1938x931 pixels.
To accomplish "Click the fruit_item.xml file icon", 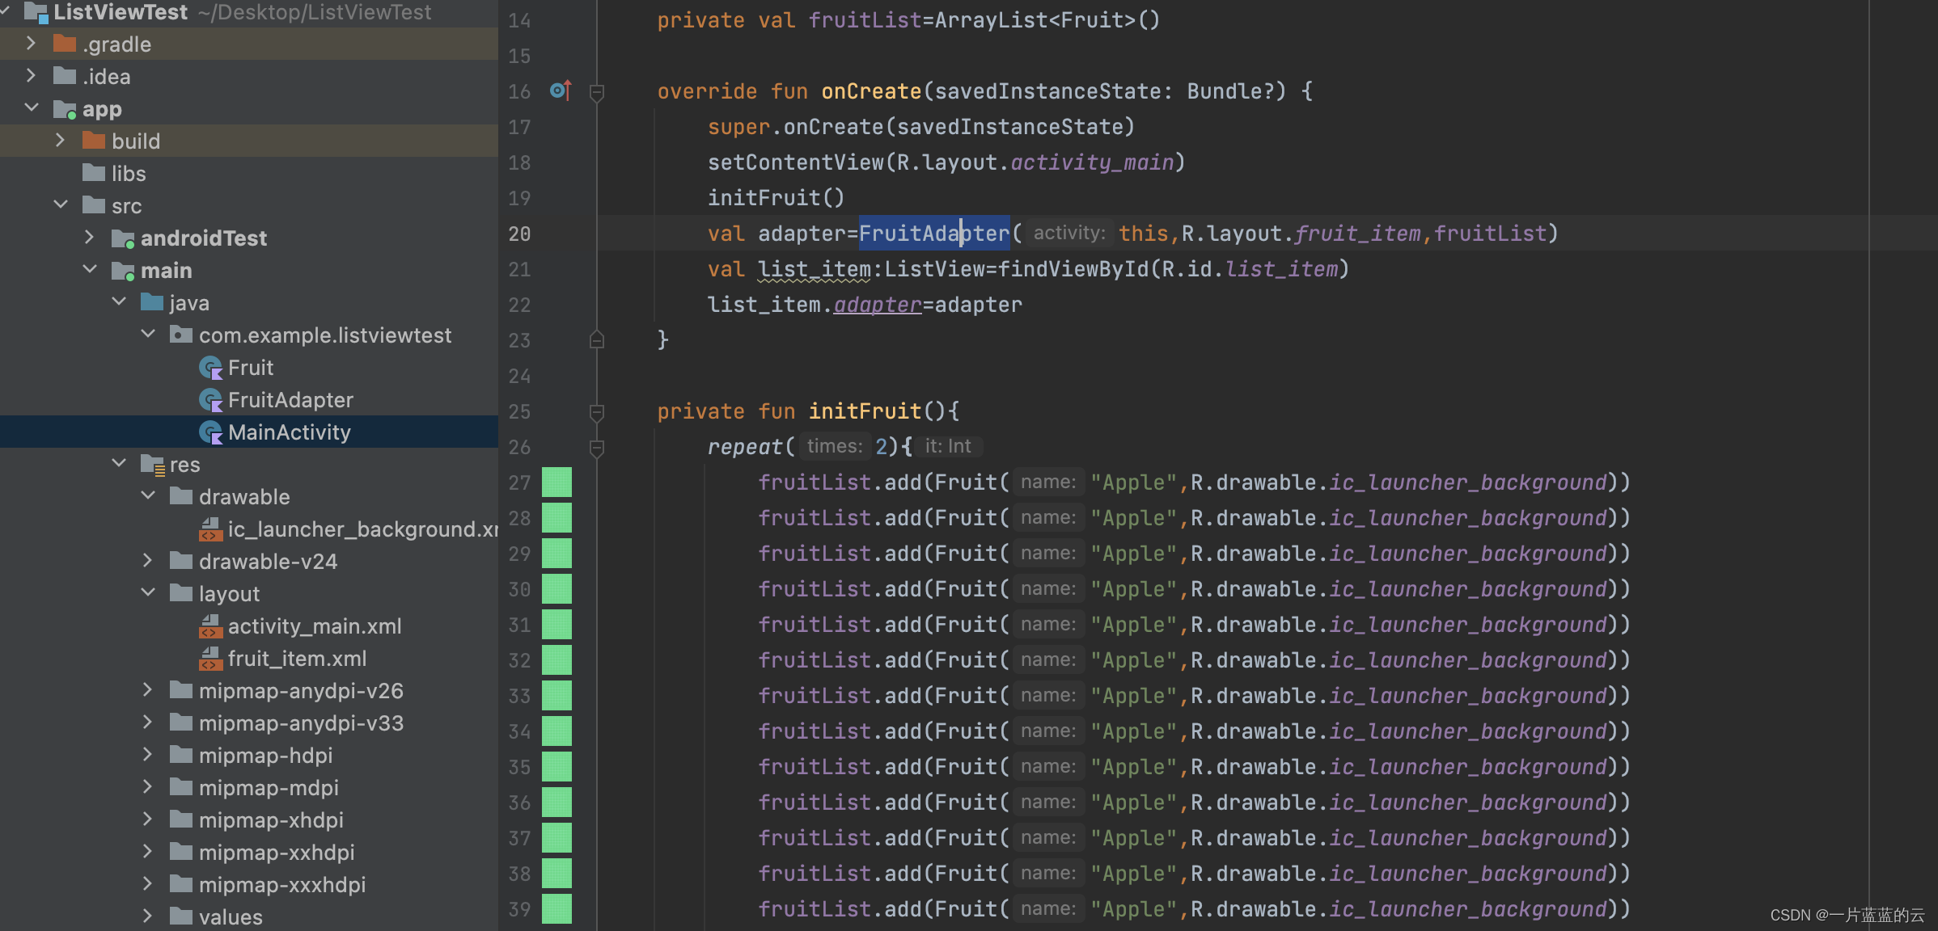I will [x=210, y=659].
